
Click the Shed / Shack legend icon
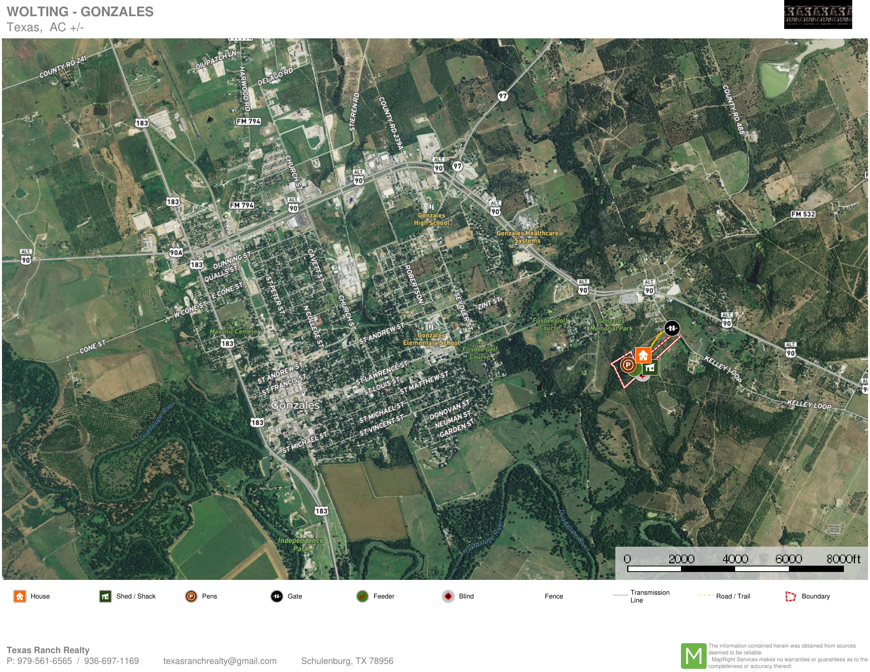tap(105, 596)
